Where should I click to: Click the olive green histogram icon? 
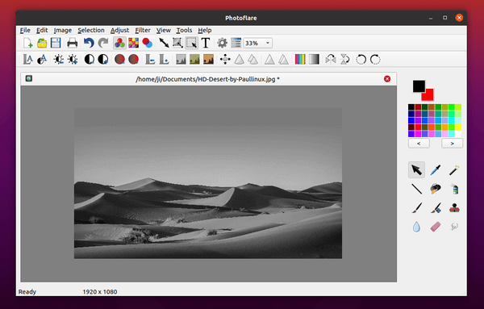(x=194, y=59)
